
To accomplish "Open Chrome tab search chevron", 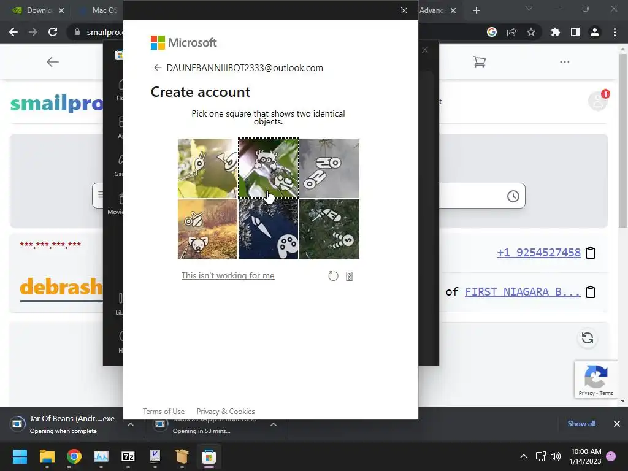I will 529,9.
